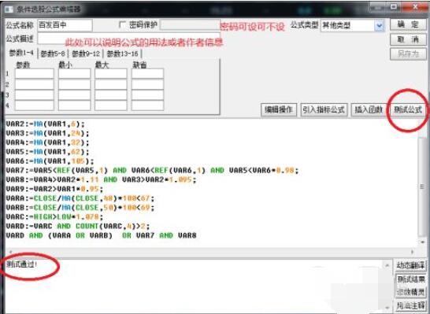Viewport: 430px width, 314px height.
Task: Click the 取消 button
Action: click(408, 39)
